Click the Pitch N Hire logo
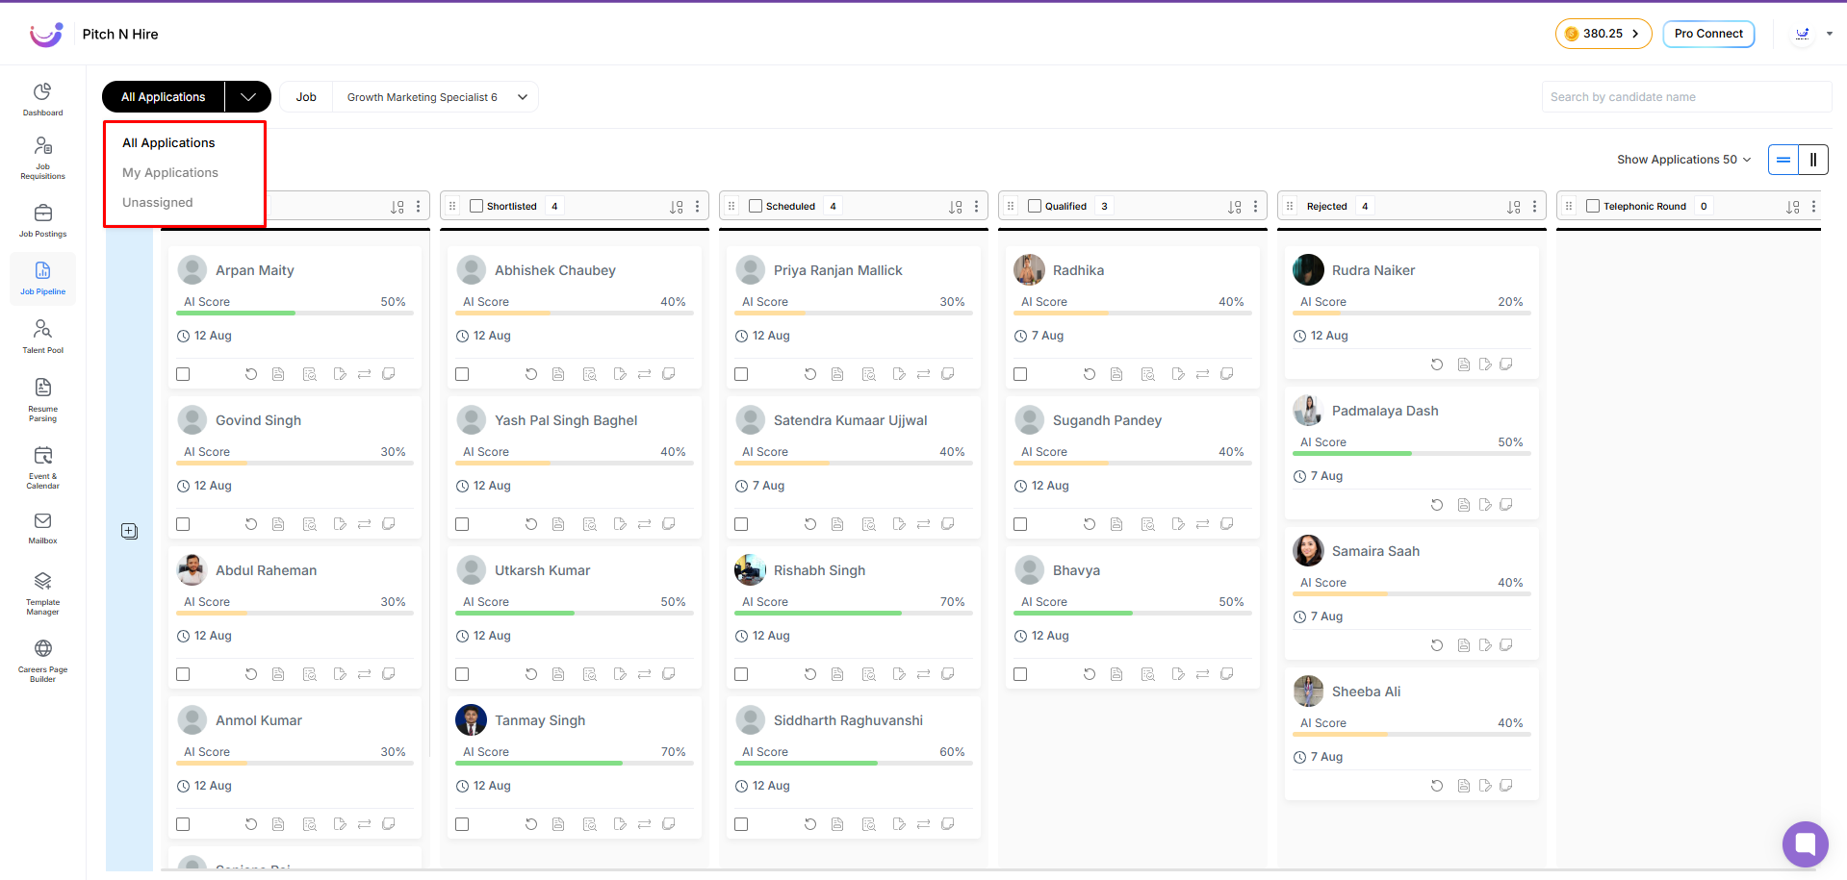 point(46,35)
